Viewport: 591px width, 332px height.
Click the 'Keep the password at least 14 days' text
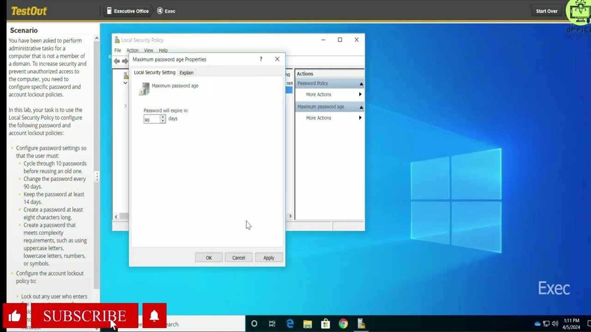(x=54, y=198)
